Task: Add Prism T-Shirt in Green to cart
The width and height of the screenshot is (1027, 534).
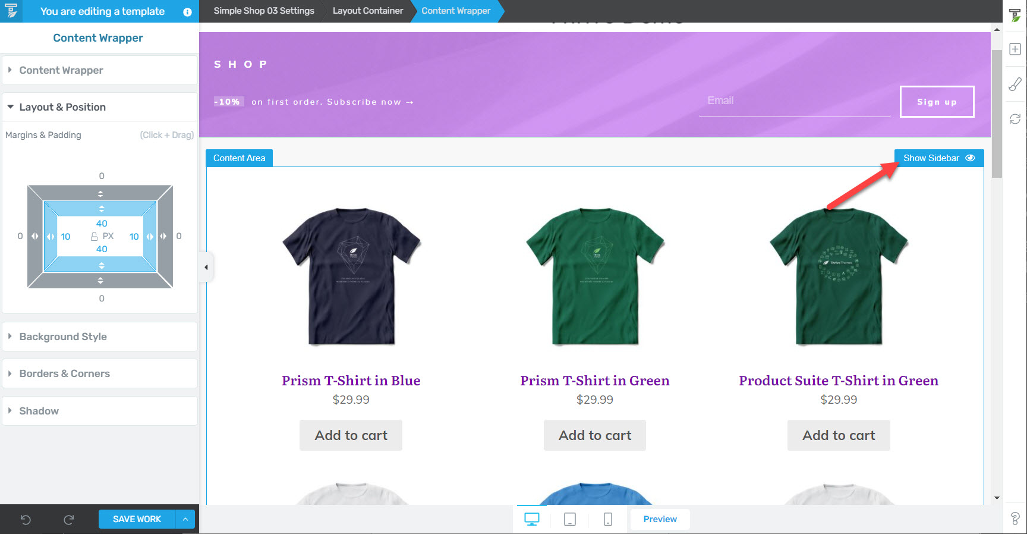Action: (595, 435)
